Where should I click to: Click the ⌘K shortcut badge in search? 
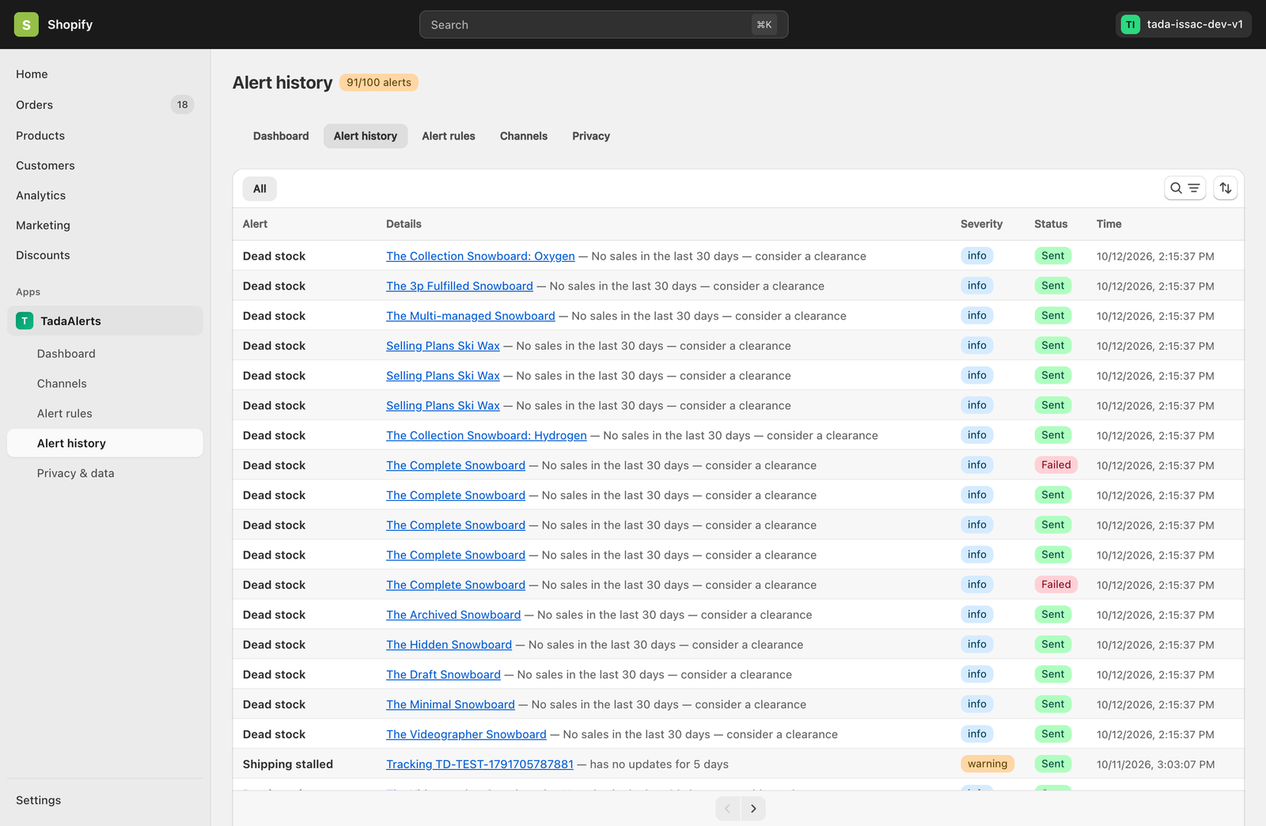pos(764,25)
